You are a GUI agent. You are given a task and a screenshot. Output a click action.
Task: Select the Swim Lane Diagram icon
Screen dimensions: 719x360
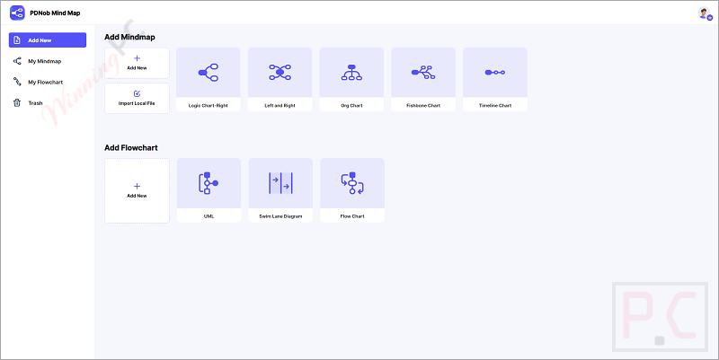(280, 183)
